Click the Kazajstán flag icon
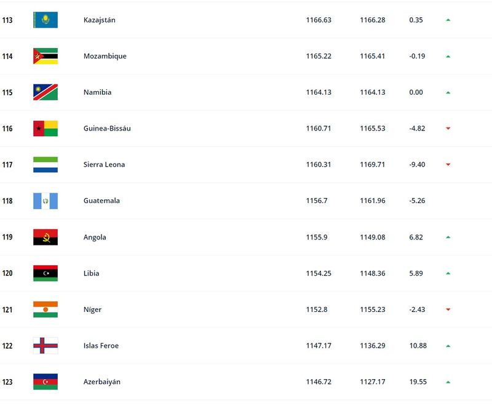Screen dimensions: 492x408 (46, 20)
